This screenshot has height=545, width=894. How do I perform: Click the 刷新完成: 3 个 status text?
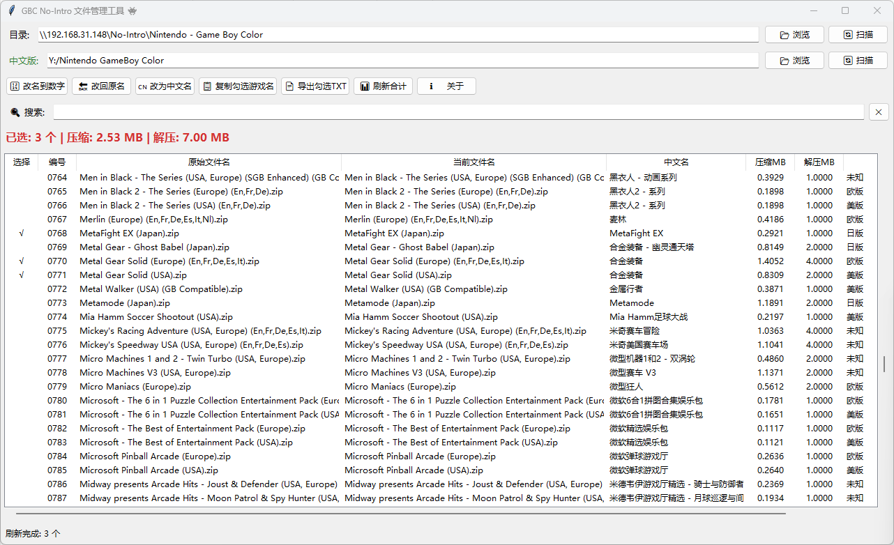tap(33, 534)
